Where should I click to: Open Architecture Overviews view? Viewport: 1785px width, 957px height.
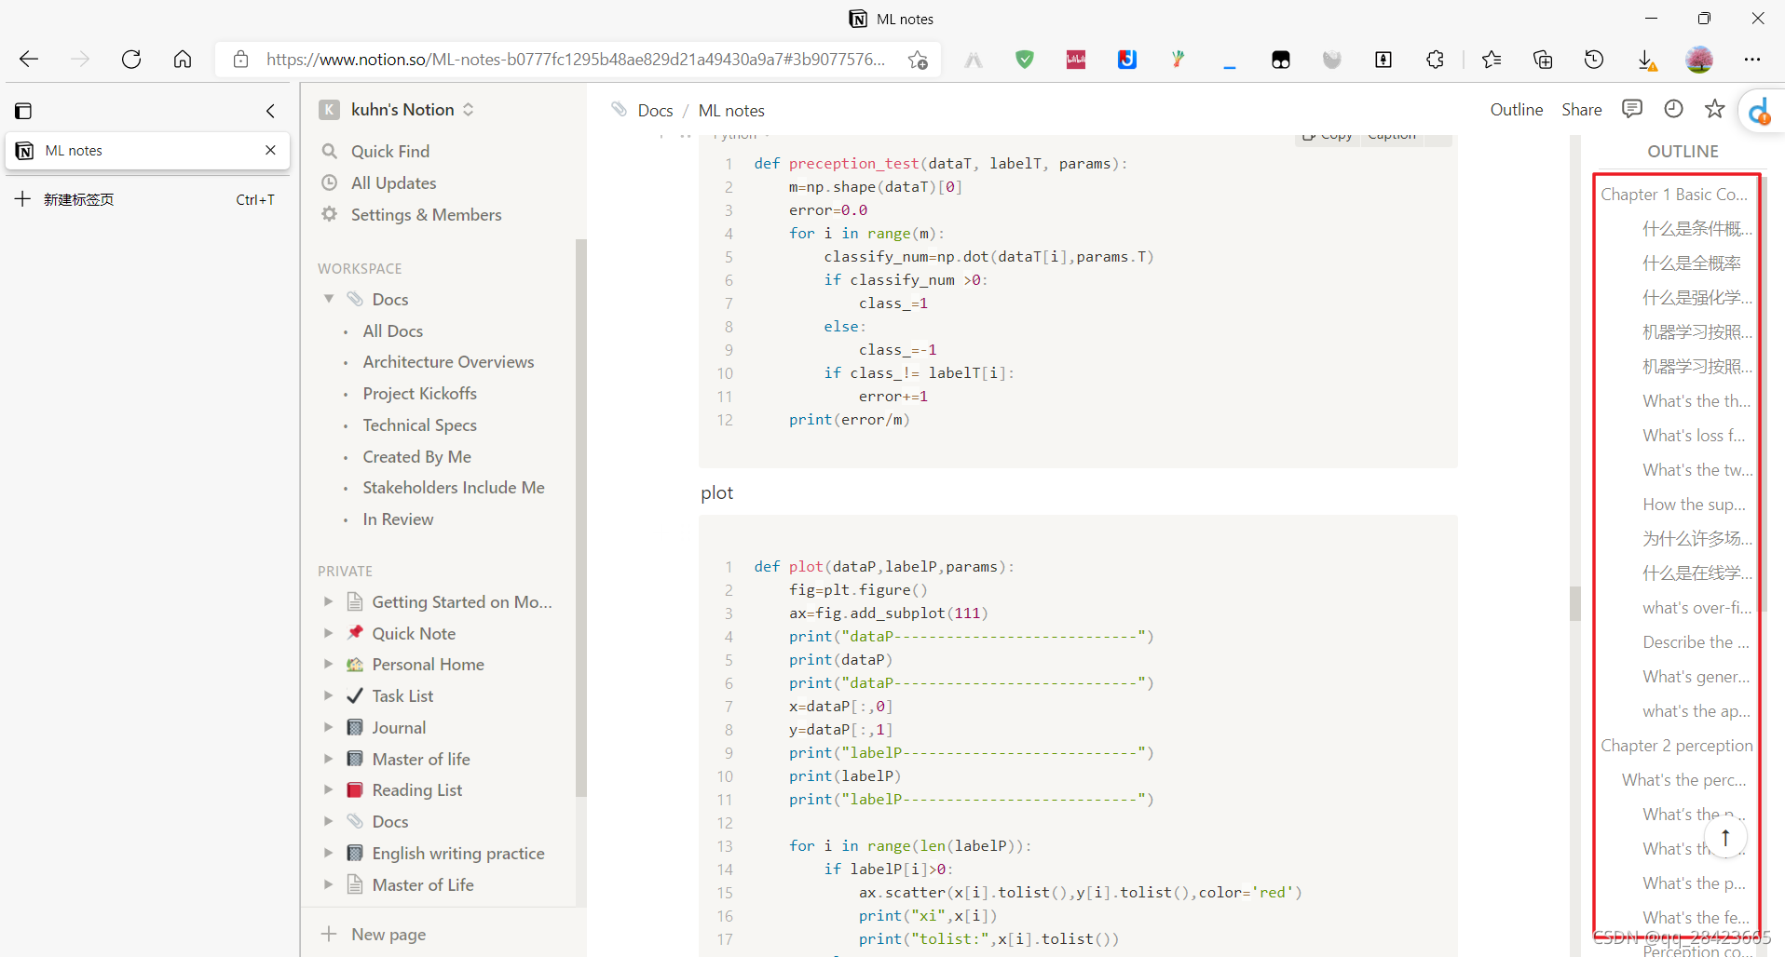(x=448, y=361)
